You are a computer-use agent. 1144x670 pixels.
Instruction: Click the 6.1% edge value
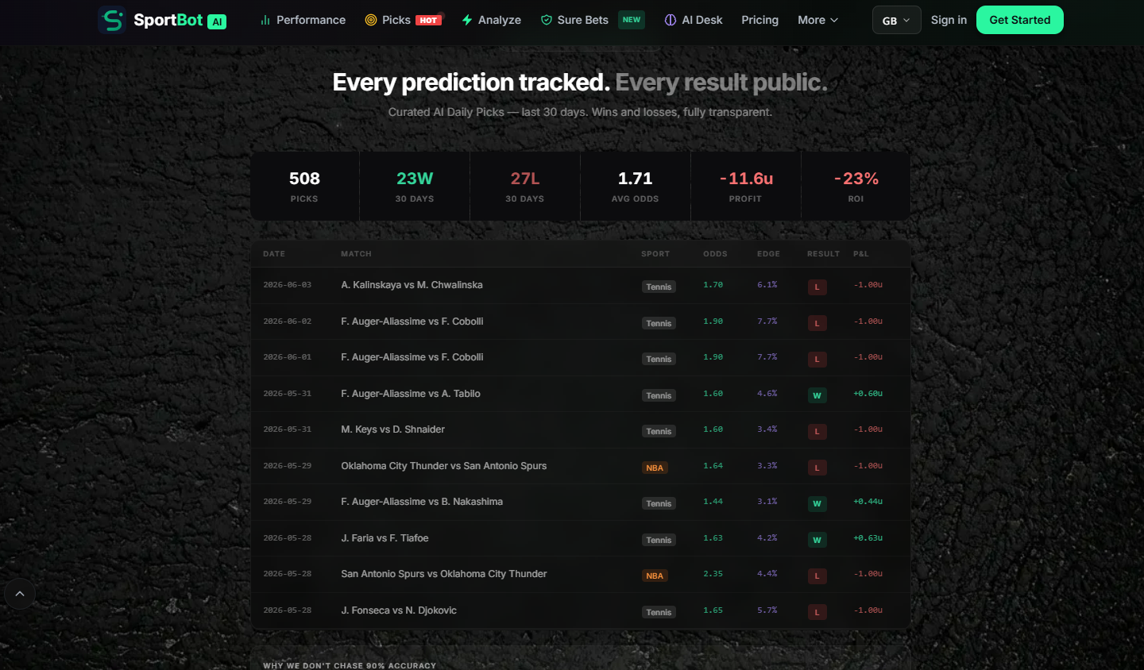[x=767, y=285]
